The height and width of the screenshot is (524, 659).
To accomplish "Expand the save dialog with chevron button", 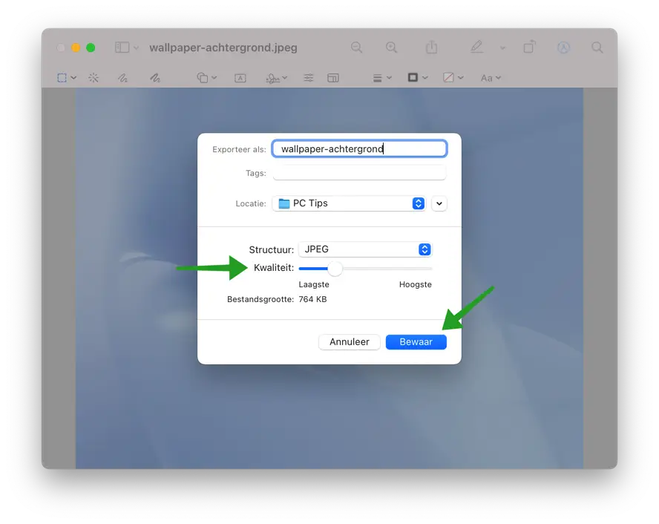I will point(439,203).
